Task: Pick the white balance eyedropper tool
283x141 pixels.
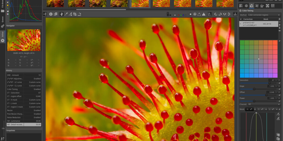Action: [66, 14]
